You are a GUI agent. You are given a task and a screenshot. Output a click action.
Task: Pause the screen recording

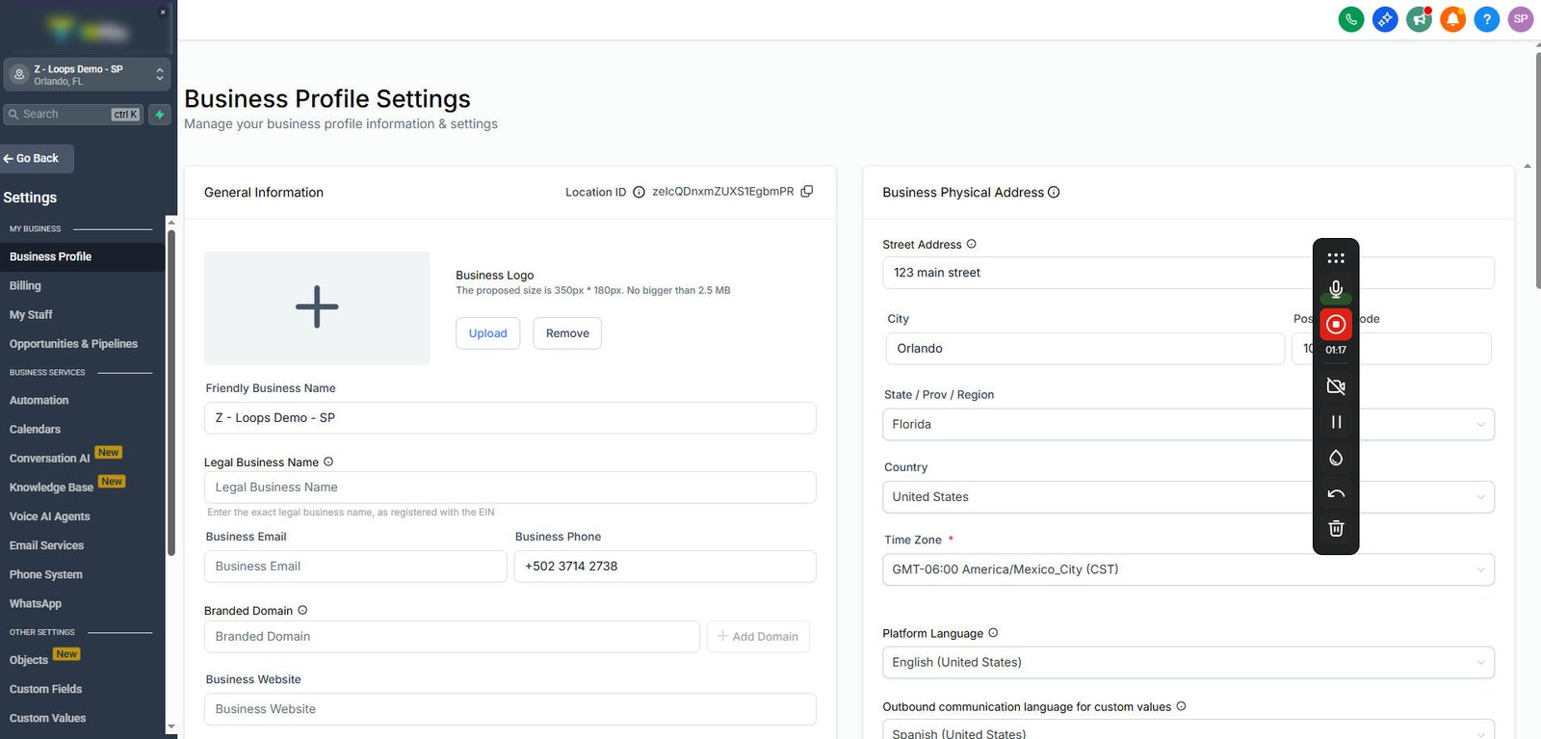1336,422
